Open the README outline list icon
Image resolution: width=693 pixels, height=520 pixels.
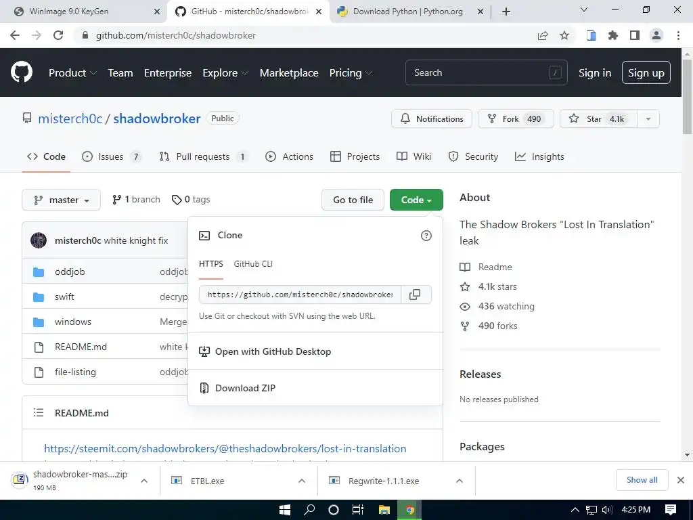pyautogui.click(x=39, y=412)
